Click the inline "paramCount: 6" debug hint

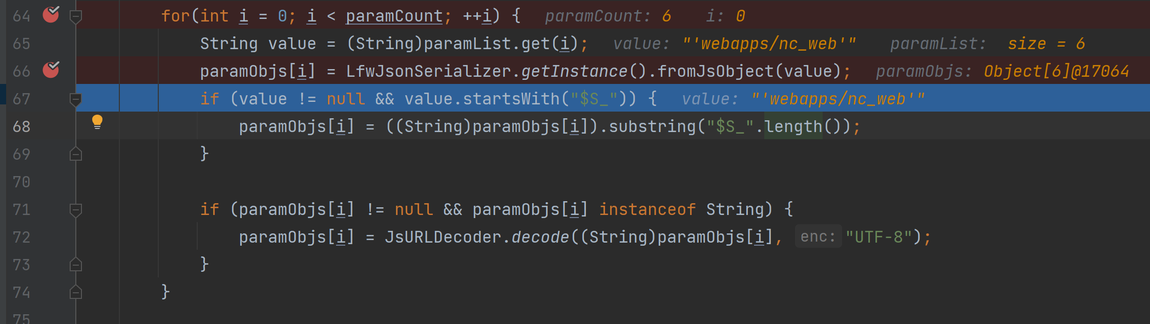(x=608, y=16)
